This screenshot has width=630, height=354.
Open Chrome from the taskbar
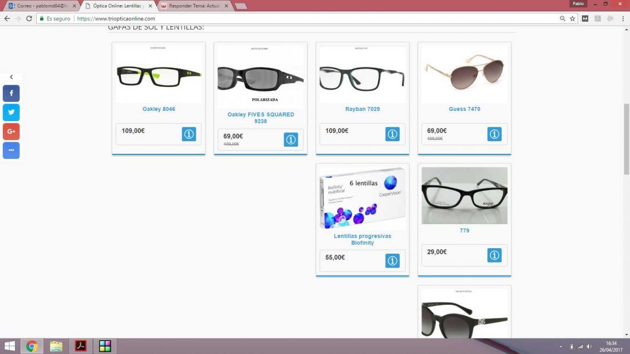(31, 346)
